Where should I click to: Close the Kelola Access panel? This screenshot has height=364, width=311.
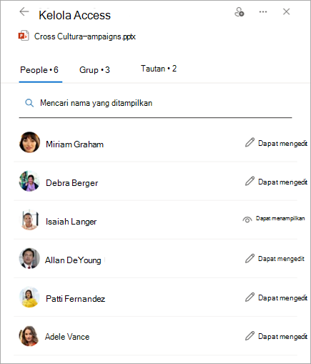click(x=286, y=11)
